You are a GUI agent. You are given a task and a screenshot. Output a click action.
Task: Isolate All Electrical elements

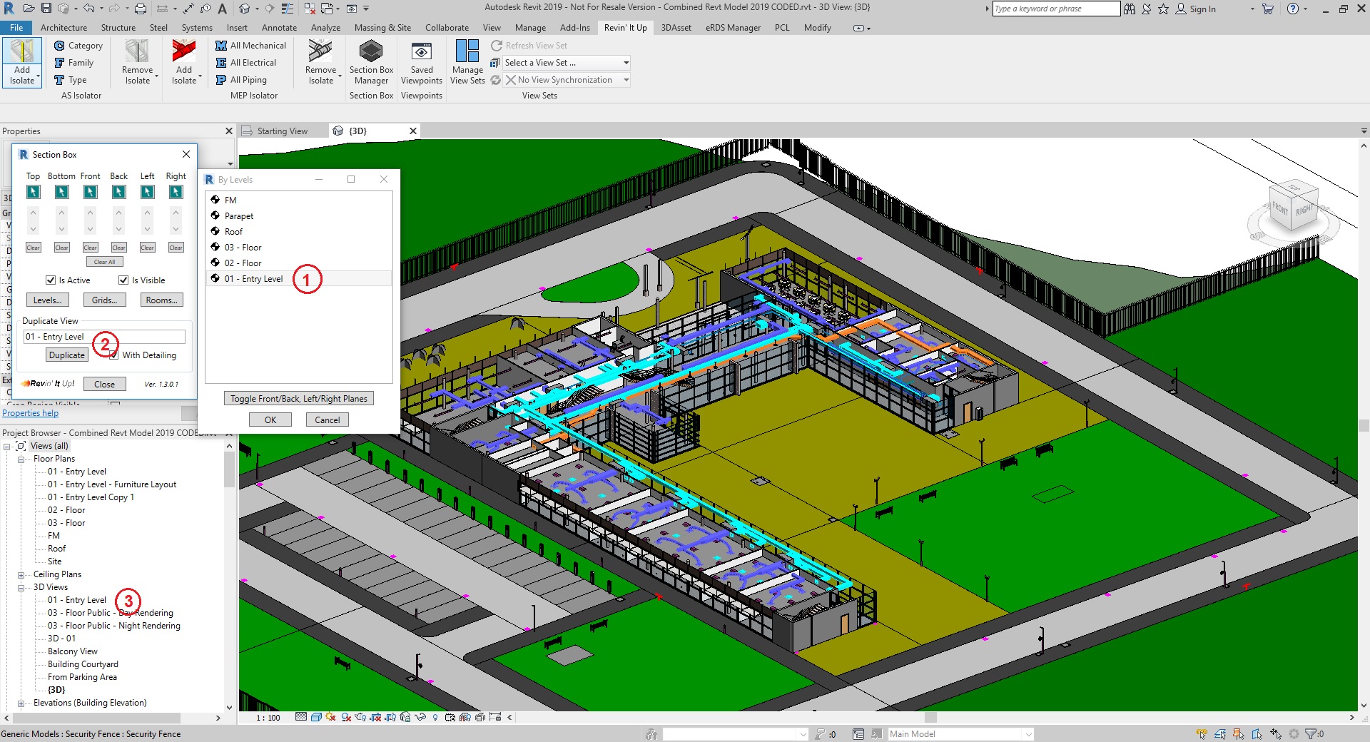pyautogui.click(x=245, y=63)
